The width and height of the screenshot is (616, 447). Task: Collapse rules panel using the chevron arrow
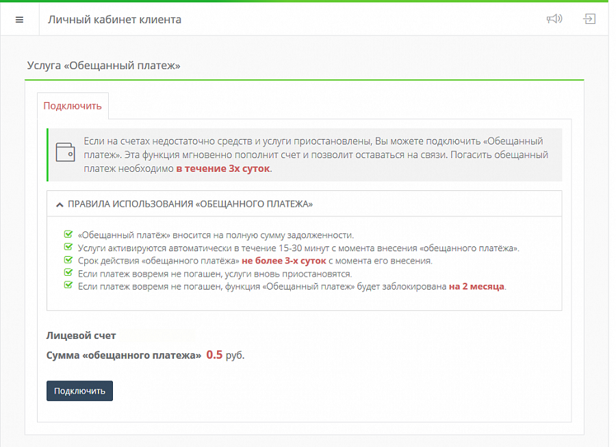(x=60, y=204)
